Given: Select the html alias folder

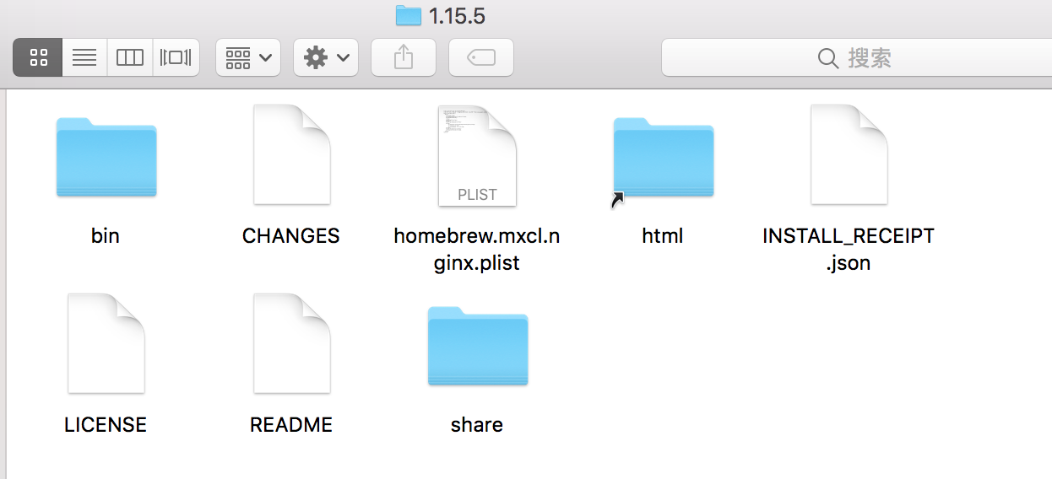Looking at the screenshot, I should coord(663,159).
